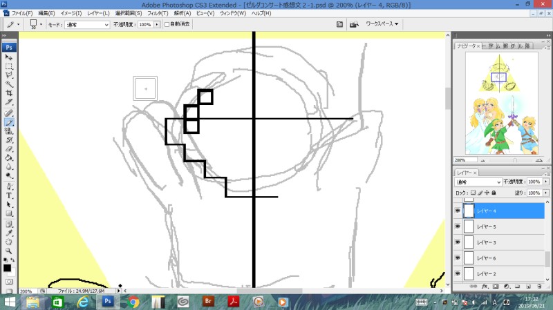The width and height of the screenshot is (553, 310).
Task: Open the 編集(E) menu
Action: pyautogui.click(x=46, y=13)
